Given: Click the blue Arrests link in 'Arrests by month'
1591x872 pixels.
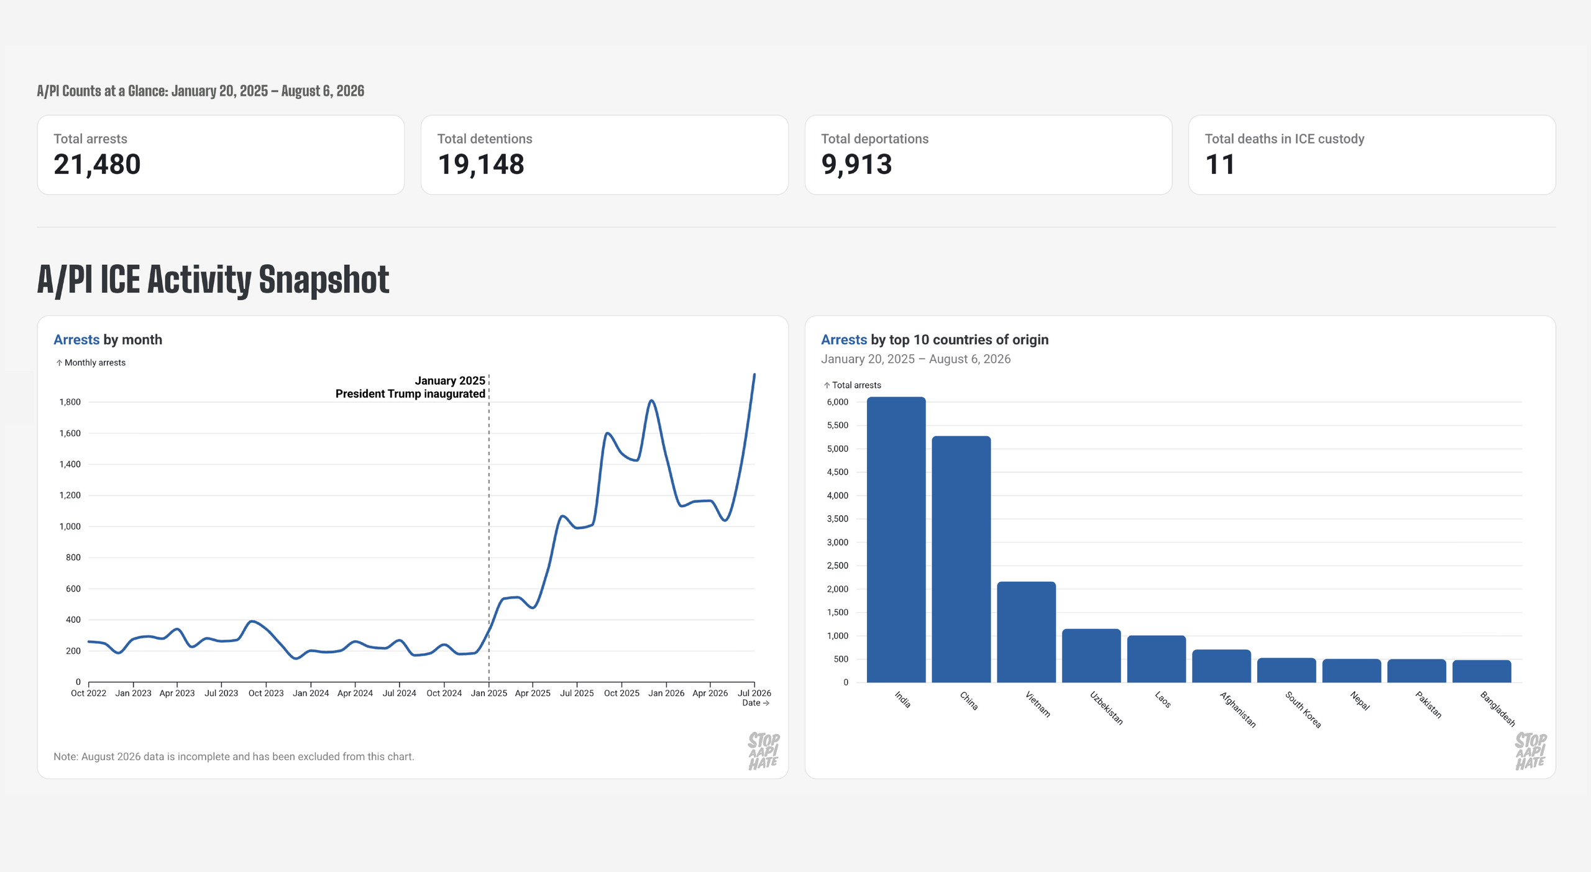Looking at the screenshot, I should tap(76, 339).
